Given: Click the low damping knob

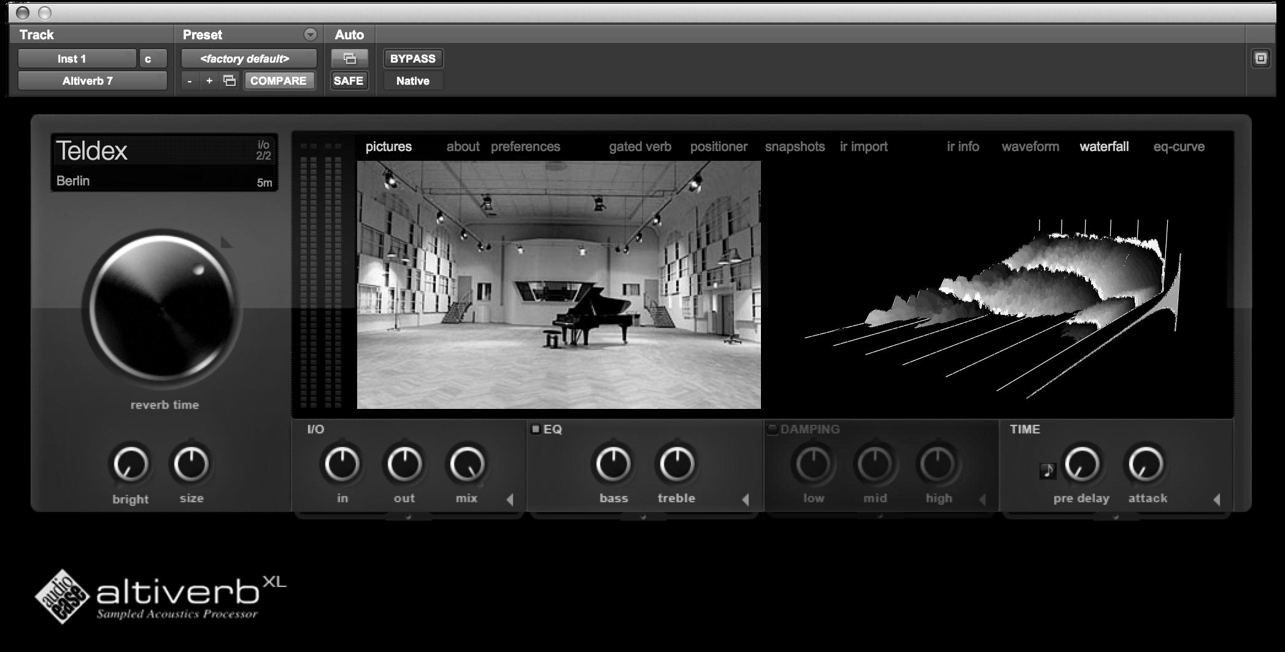Looking at the screenshot, I should [813, 464].
